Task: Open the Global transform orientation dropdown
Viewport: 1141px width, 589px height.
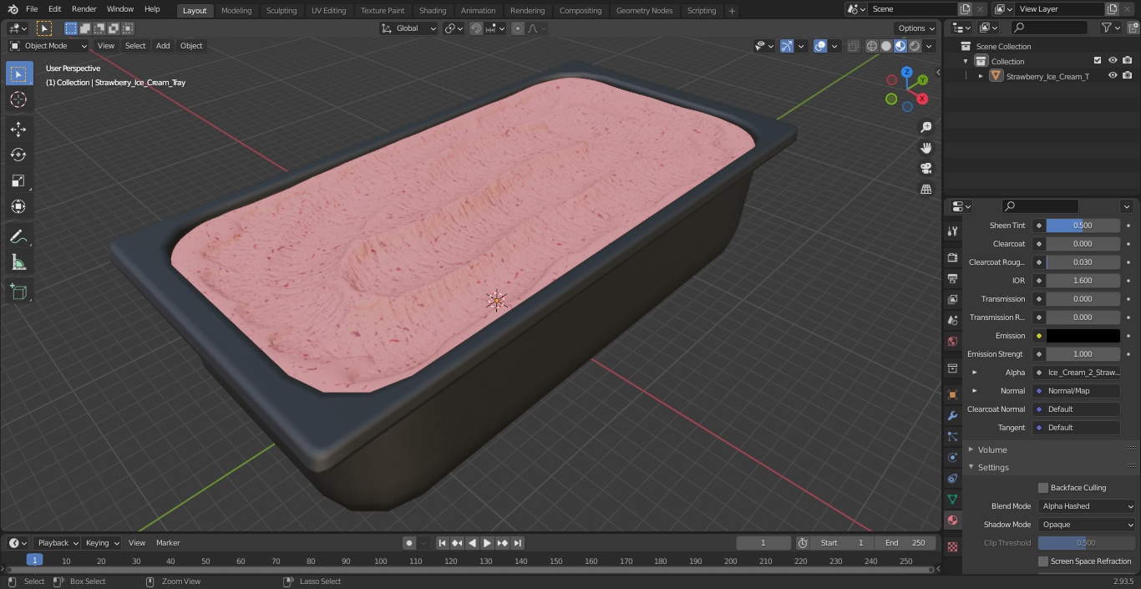Action: coord(409,28)
